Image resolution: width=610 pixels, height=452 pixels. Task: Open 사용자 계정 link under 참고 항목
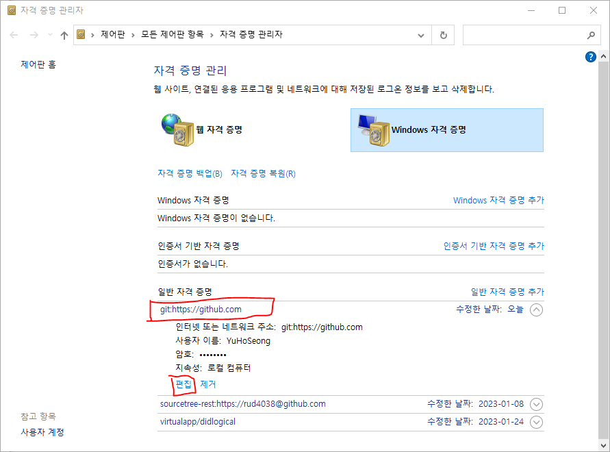pos(42,432)
